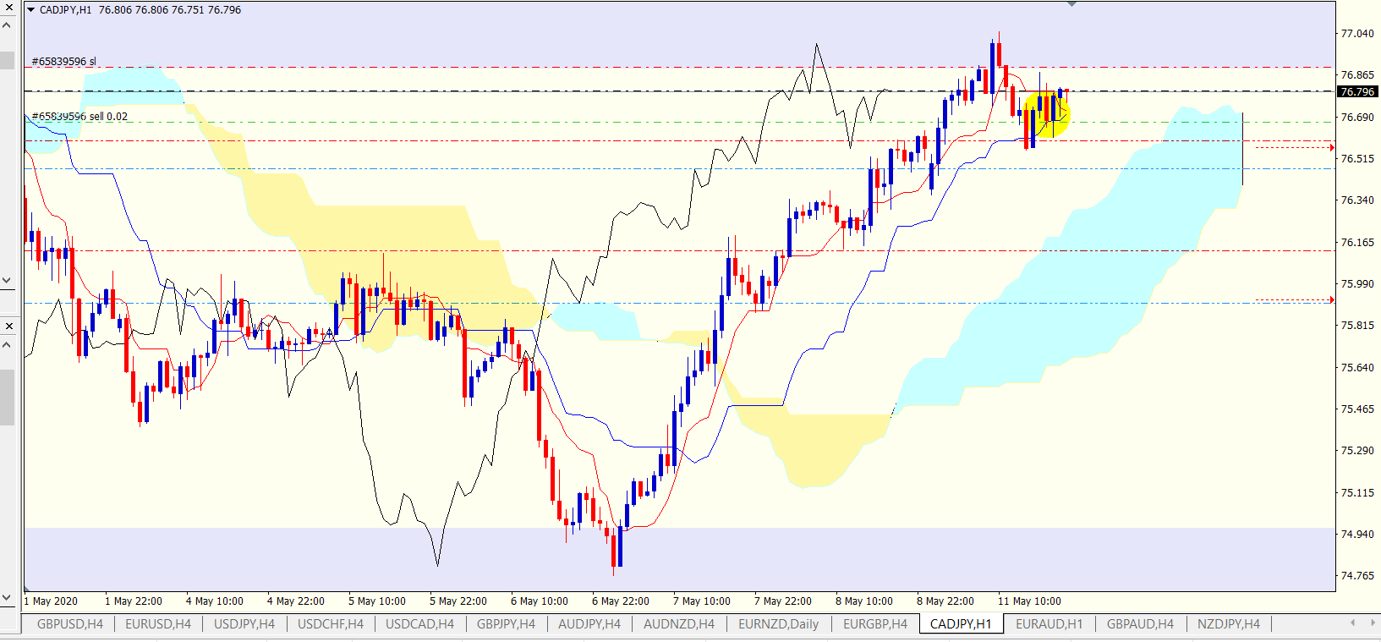Switch to the EURAUD,H1 chart tab
The image size is (1381, 642).
1049,624
